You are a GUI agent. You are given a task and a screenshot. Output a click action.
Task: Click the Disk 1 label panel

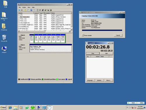[x=24, y=48]
